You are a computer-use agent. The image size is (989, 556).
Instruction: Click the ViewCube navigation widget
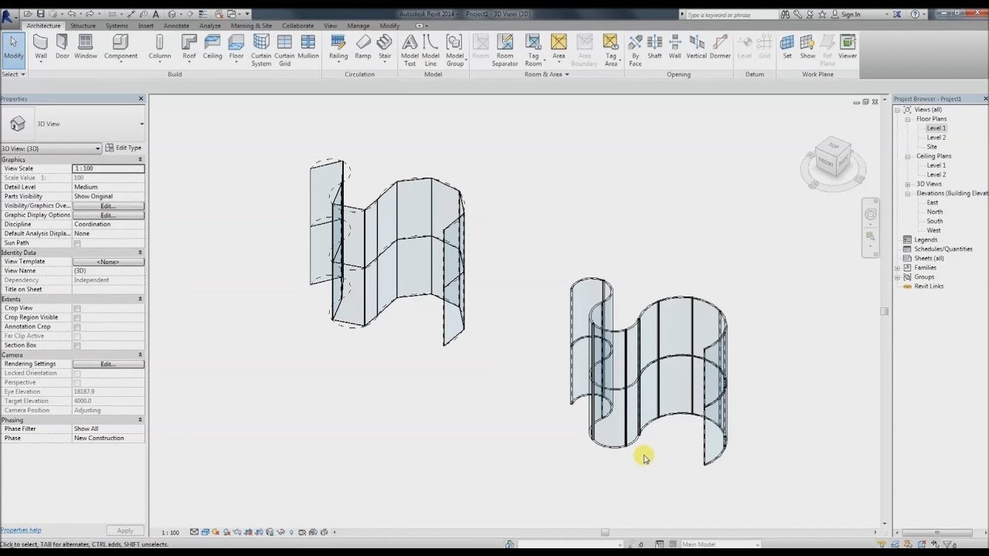click(x=833, y=159)
